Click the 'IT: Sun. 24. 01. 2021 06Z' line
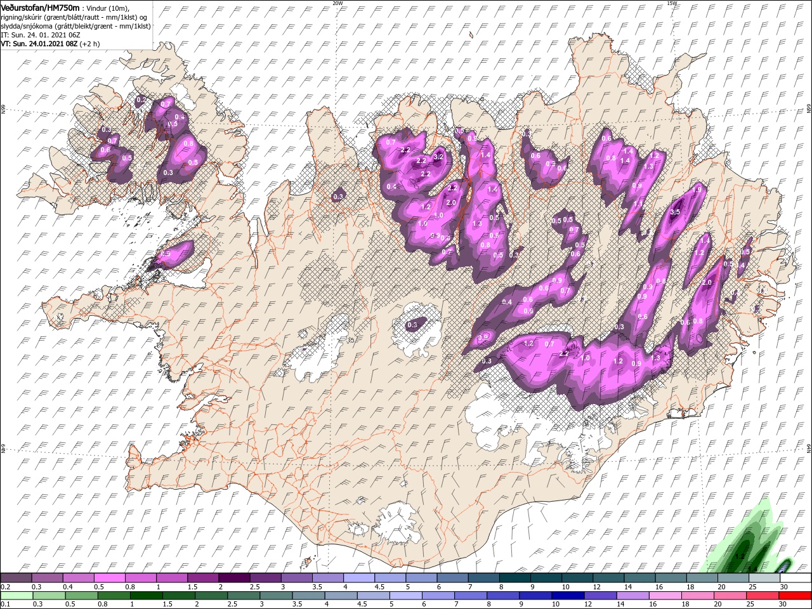Image resolution: width=812 pixels, height=609 pixels. pos(41,35)
